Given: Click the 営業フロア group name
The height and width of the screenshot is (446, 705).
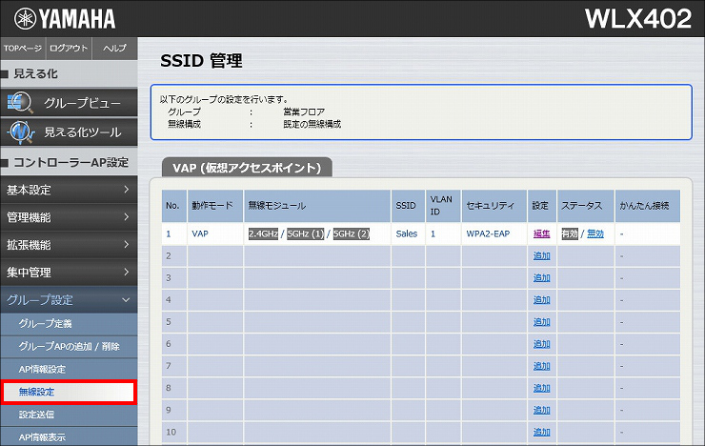Looking at the screenshot, I should (304, 111).
